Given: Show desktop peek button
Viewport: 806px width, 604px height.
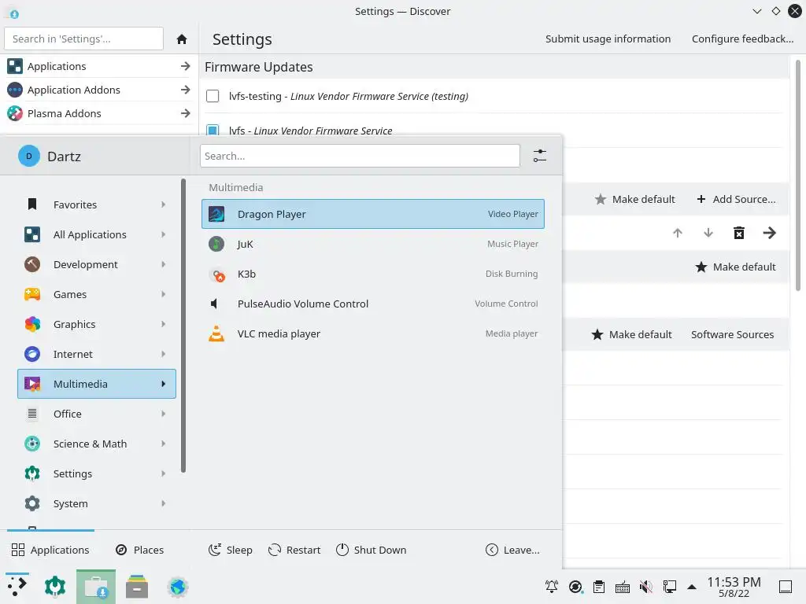Looking at the screenshot, I should point(786,587).
